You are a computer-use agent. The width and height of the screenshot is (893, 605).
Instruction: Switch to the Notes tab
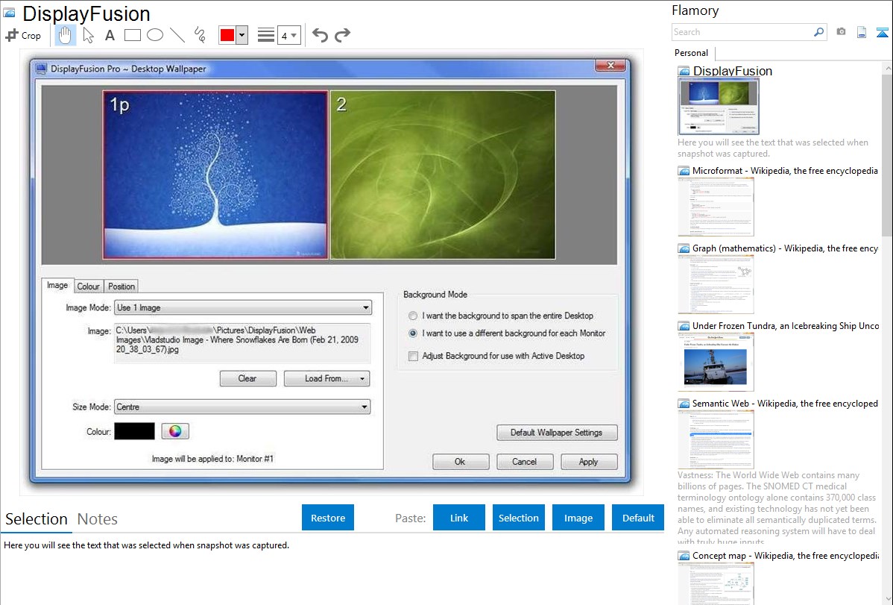[x=98, y=519]
